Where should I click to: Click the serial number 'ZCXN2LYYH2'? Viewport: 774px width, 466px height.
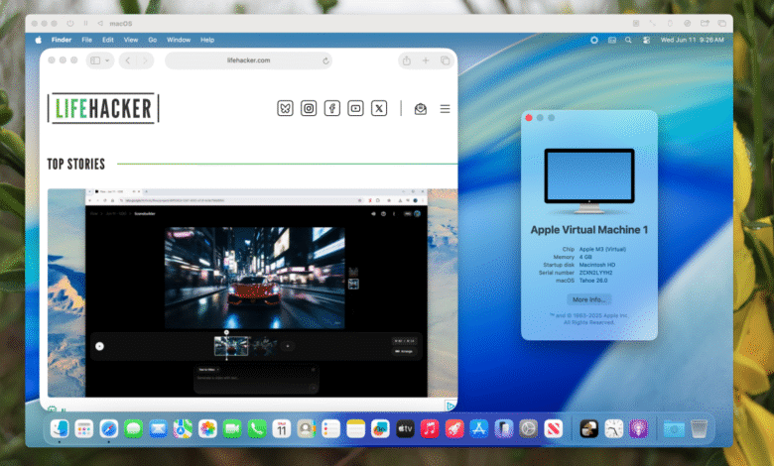595,273
